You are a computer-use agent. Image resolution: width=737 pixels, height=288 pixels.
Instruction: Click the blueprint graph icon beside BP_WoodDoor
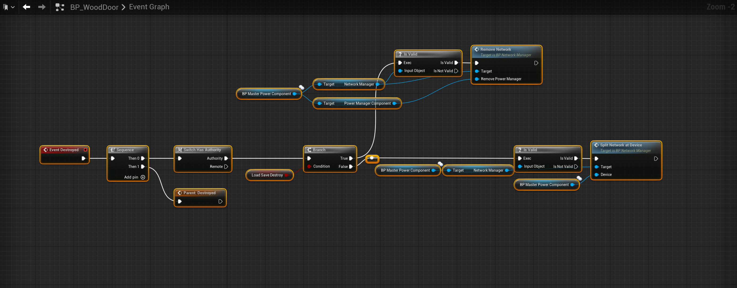[60, 7]
